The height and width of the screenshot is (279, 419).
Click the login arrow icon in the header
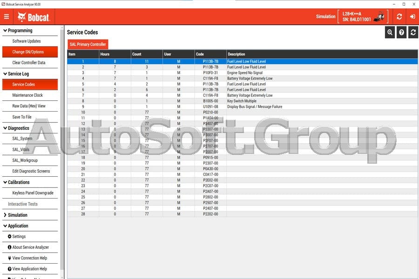pos(412,17)
